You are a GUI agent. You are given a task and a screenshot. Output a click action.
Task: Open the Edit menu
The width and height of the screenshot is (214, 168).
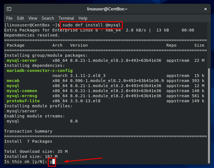coord(21,18)
